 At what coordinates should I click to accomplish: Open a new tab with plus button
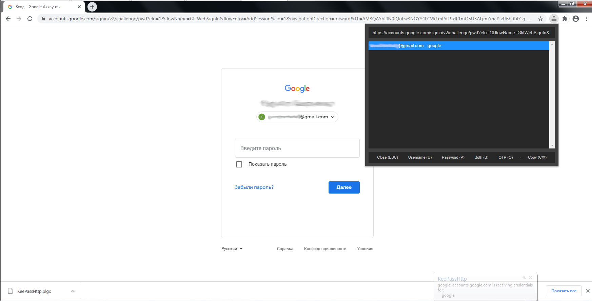coord(92,7)
